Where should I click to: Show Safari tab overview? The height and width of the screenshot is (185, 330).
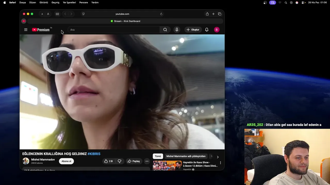click(220, 14)
